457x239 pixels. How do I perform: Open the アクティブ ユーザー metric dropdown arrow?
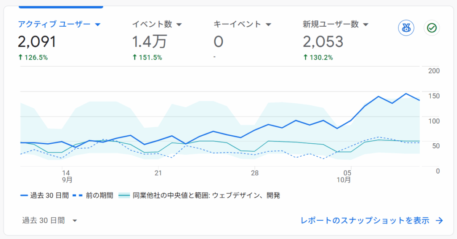(x=97, y=24)
